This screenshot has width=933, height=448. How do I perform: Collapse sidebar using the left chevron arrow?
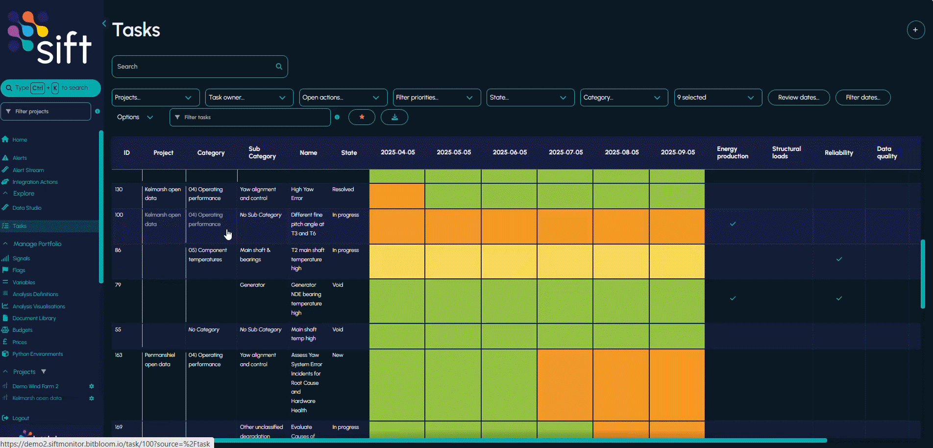[104, 24]
